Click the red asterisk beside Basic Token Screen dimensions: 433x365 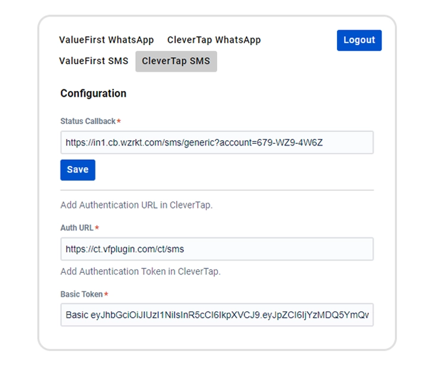106,294
